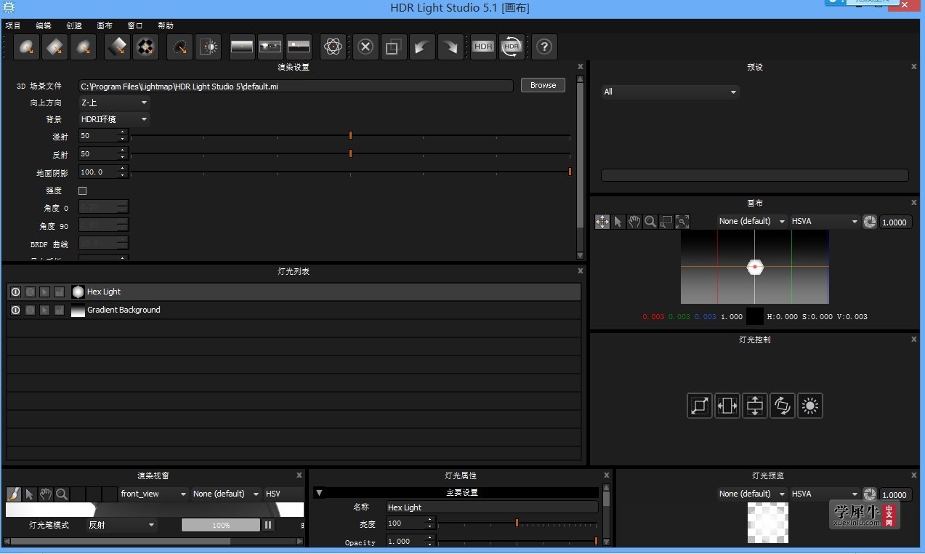Click the Browse button for scene file
Viewport: 925px width, 554px height.
pyautogui.click(x=543, y=85)
